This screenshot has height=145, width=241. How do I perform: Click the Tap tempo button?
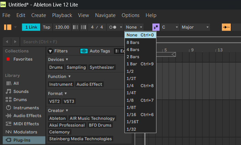click(47, 27)
